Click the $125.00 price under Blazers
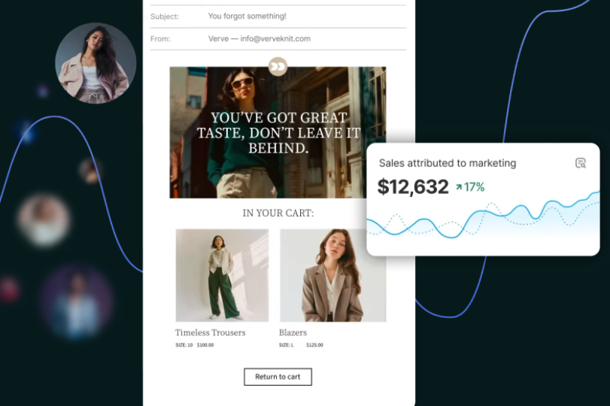The image size is (610, 406). (314, 345)
